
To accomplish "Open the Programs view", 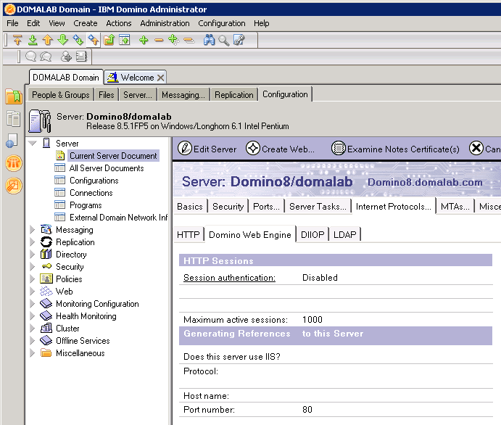I will click(x=86, y=205).
